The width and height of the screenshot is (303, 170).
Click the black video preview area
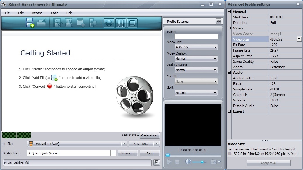(x=193, y=125)
